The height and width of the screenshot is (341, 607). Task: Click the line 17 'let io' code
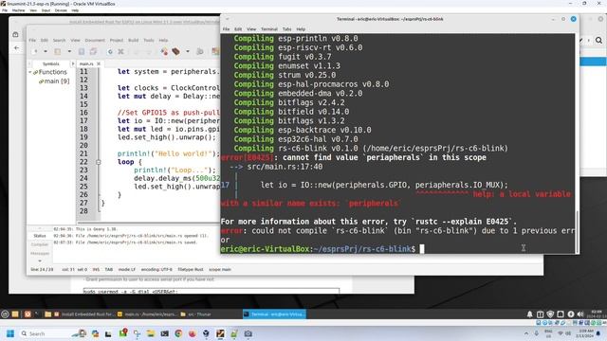click(169, 120)
